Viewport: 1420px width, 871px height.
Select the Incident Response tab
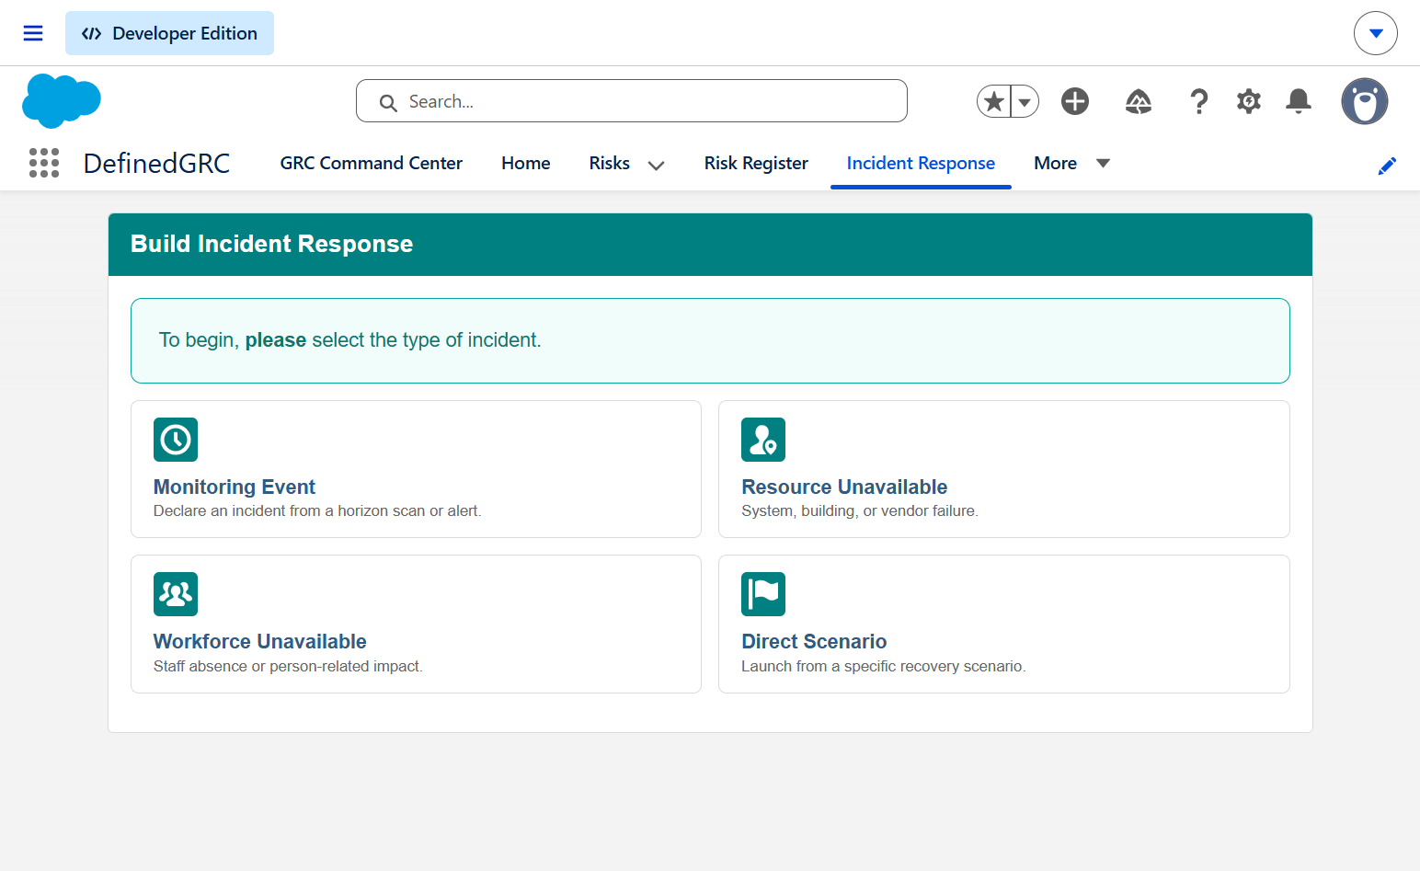click(x=921, y=163)
